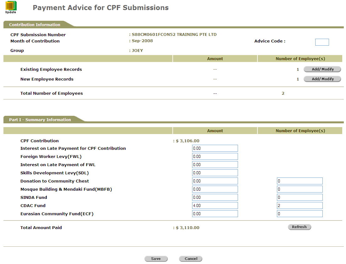Click the Total Amount Paid label
Viewport: 346px width, 264px height.
[x=41, y=228]
